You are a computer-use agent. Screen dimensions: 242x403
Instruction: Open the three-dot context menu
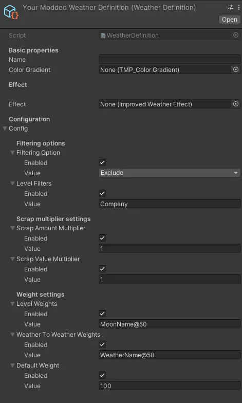click(x=238, y=7)
